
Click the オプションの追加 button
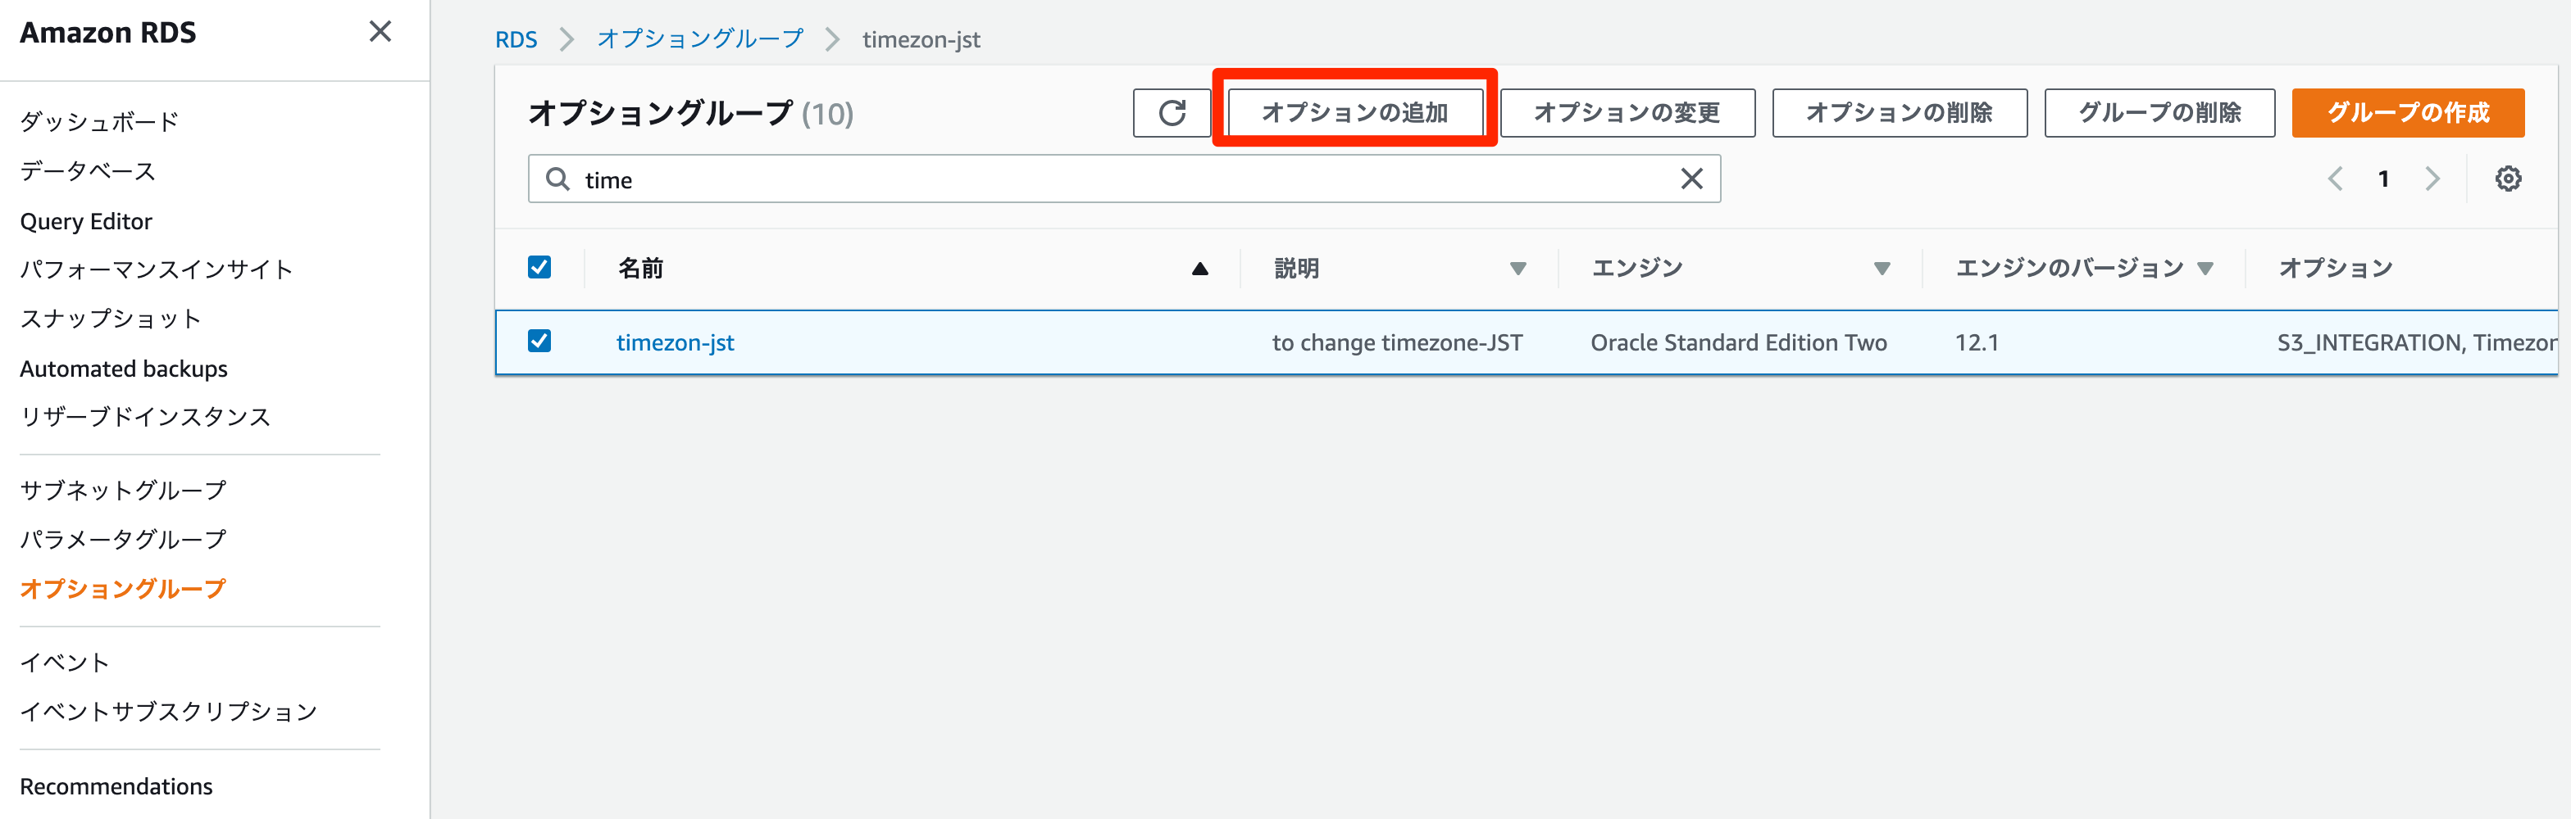point(1354,113)
